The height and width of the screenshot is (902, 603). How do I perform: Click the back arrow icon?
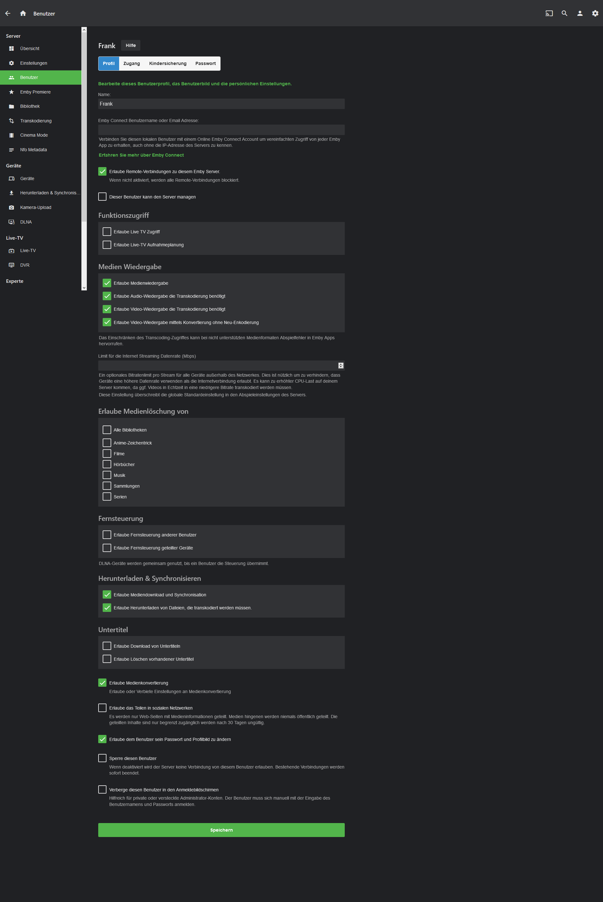pyautogui.click(x=8, y=13)
